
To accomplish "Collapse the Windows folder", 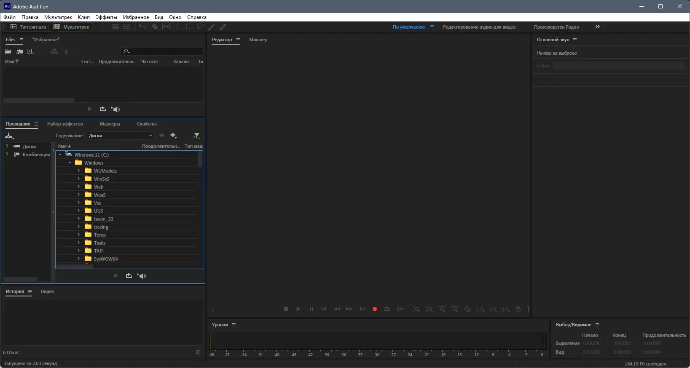I will (70, 163).
